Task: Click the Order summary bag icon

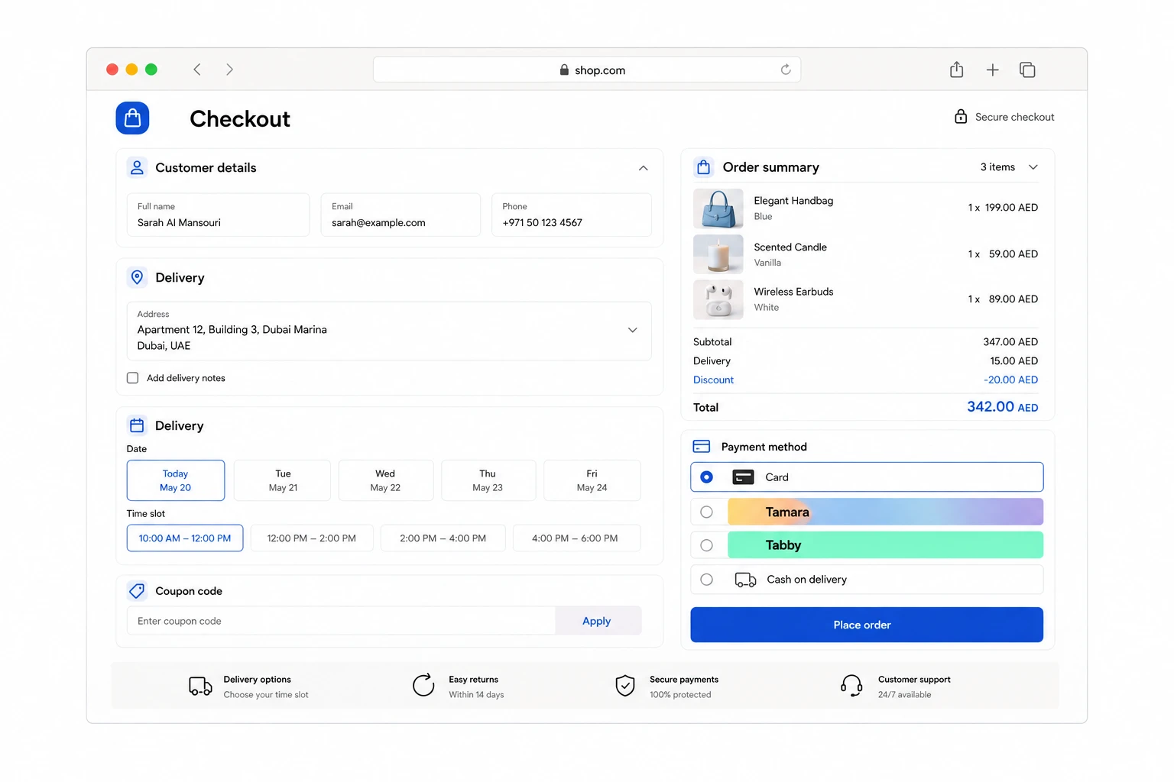Action: point(703,166)
